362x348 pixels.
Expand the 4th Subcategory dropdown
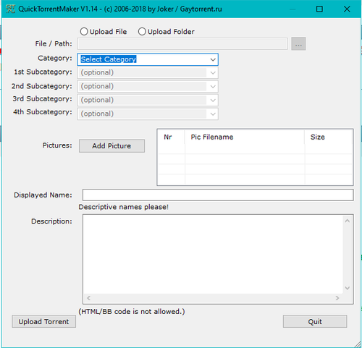click(x=148, y=114)
